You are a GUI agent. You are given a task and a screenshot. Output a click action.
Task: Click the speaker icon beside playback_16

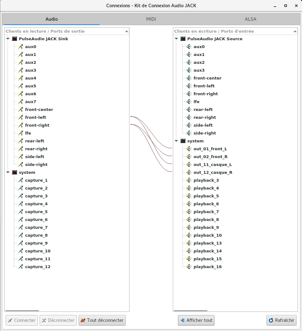tap(189, 267)
